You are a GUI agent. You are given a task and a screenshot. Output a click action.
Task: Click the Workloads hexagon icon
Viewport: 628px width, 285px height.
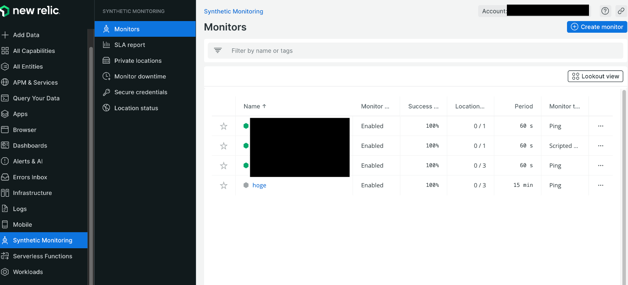pyautogui.click(x=5, y=272)
